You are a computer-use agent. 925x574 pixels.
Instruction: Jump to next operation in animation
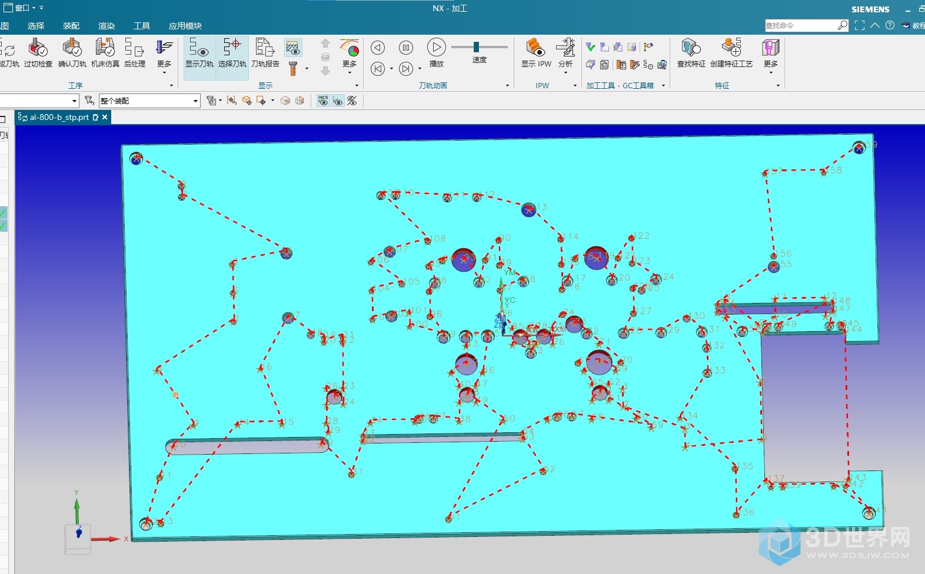point(406,69)
